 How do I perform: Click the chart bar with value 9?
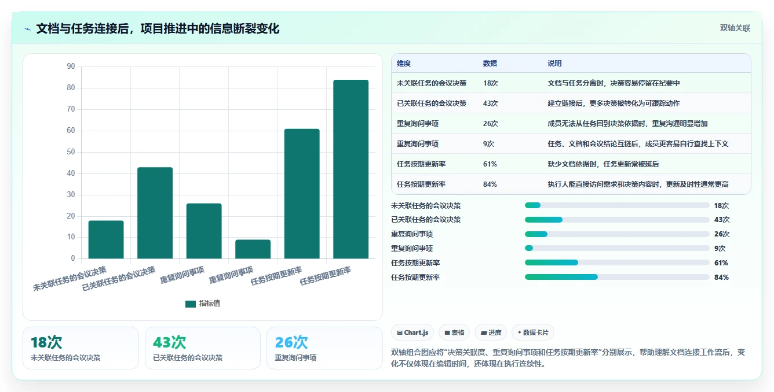click(253, 249)
